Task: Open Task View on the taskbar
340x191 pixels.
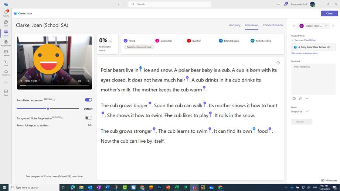Action: click(64, 188)
